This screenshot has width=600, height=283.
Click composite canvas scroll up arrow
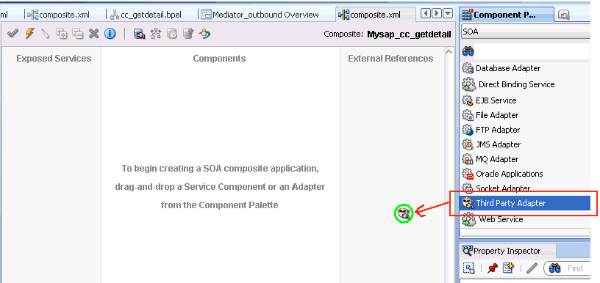coord(449,51)
